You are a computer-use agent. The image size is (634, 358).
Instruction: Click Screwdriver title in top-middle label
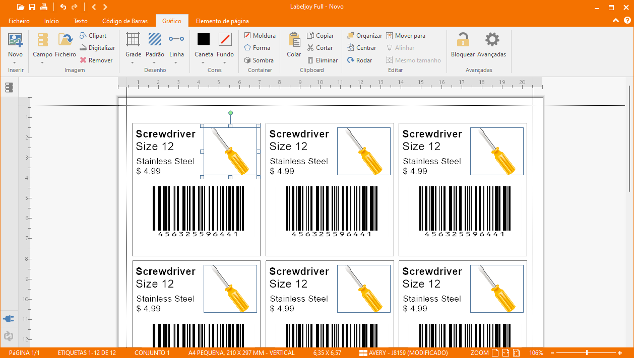pyautogui.click(x=299, y=134)
